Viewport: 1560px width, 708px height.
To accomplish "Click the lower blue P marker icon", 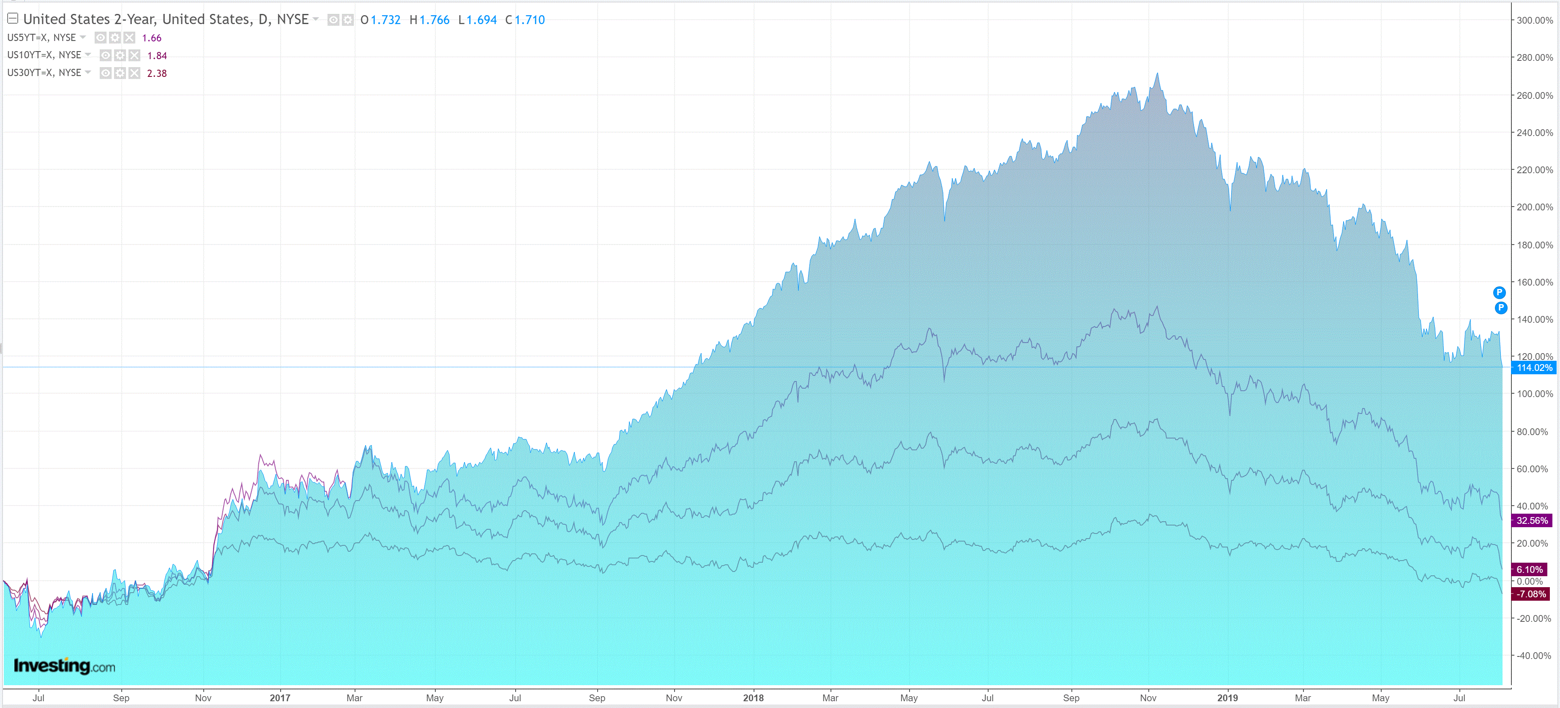I will coord(1501,308).
